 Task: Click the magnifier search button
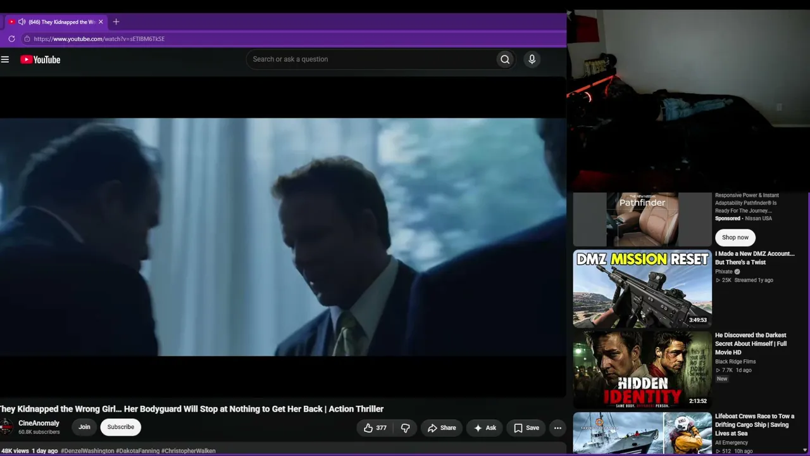[505, 60]
